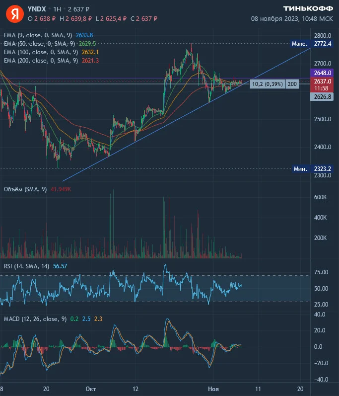Open the EMA 100 indicator legend
The width and height of the screenshot is (339, 396).
pos(51,52)
